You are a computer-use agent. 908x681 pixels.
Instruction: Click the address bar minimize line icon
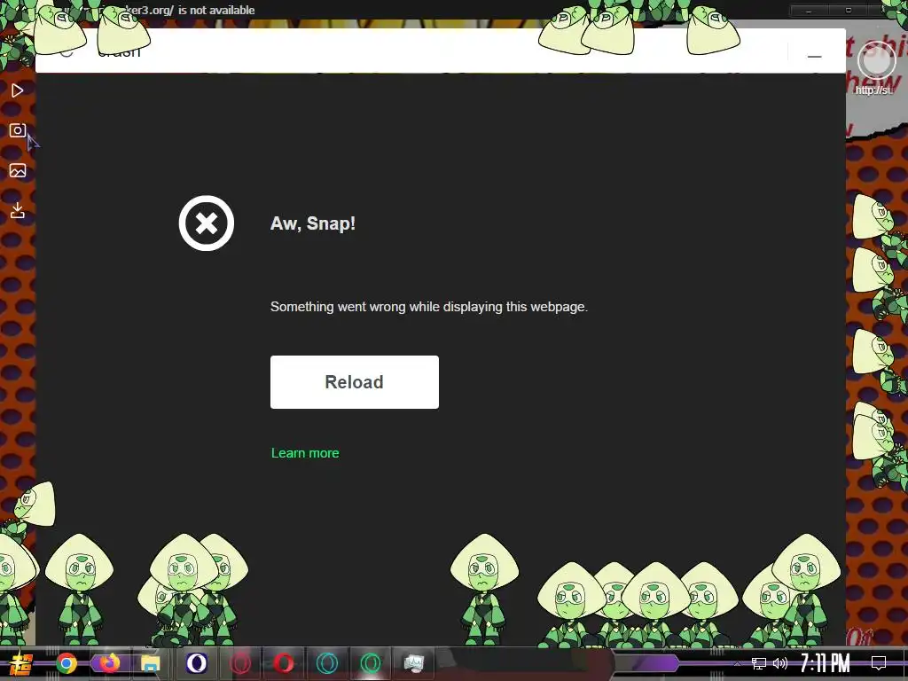click(814, 56)
